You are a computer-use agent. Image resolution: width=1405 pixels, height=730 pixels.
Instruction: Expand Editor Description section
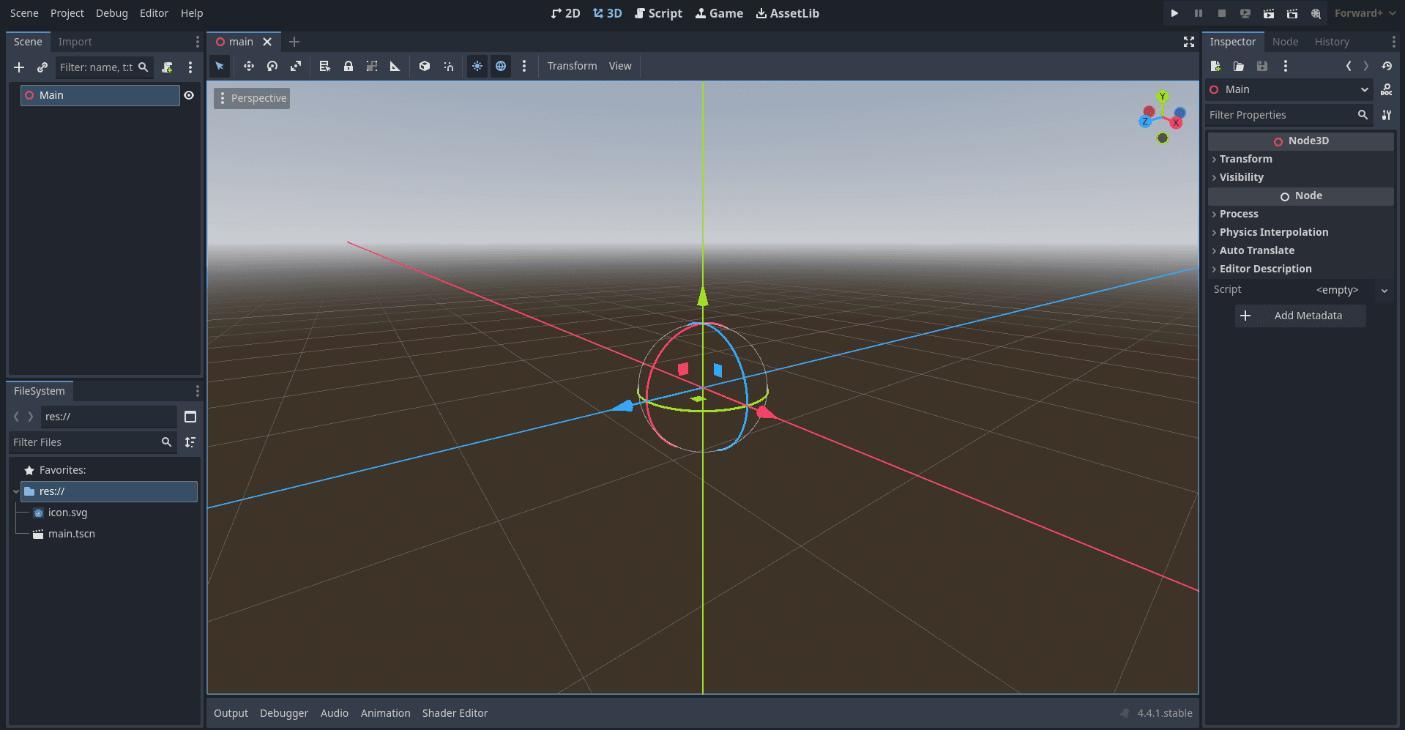point(1300,269)
